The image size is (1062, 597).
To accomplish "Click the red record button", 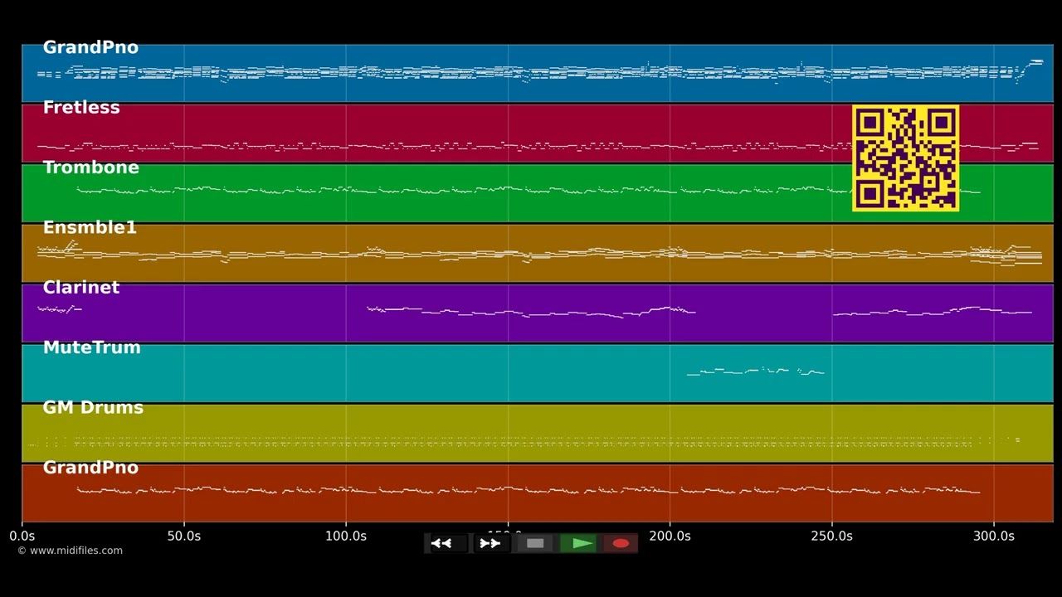I will coord(620,543).
